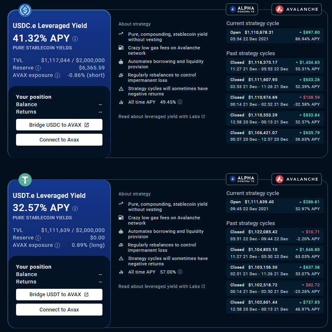Click info icon beside 41.32% APY
Screen dimensions: 332x332
tap(75, 39)
